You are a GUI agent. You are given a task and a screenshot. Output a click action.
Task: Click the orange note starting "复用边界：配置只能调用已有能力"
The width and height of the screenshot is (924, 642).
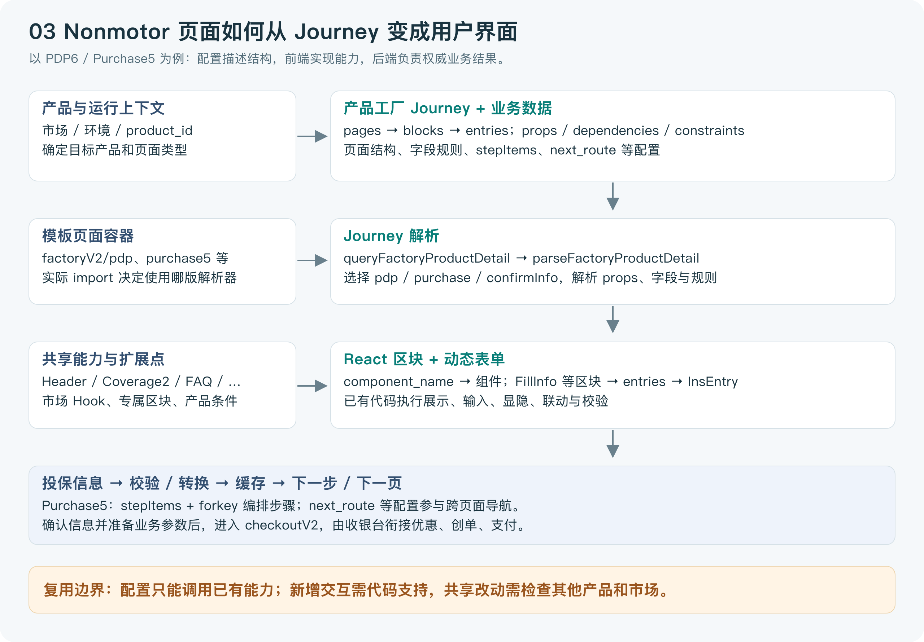click(x=462, y=590)
